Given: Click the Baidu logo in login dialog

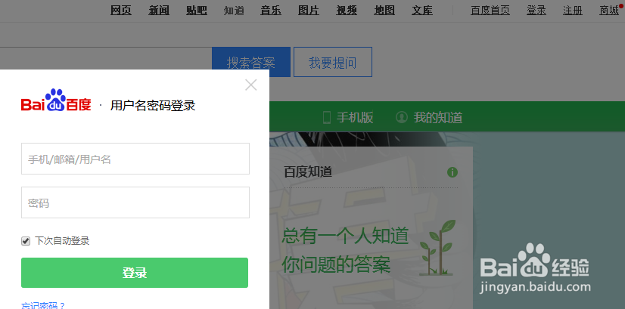Looking at the screenshot, I should point(56,100).
